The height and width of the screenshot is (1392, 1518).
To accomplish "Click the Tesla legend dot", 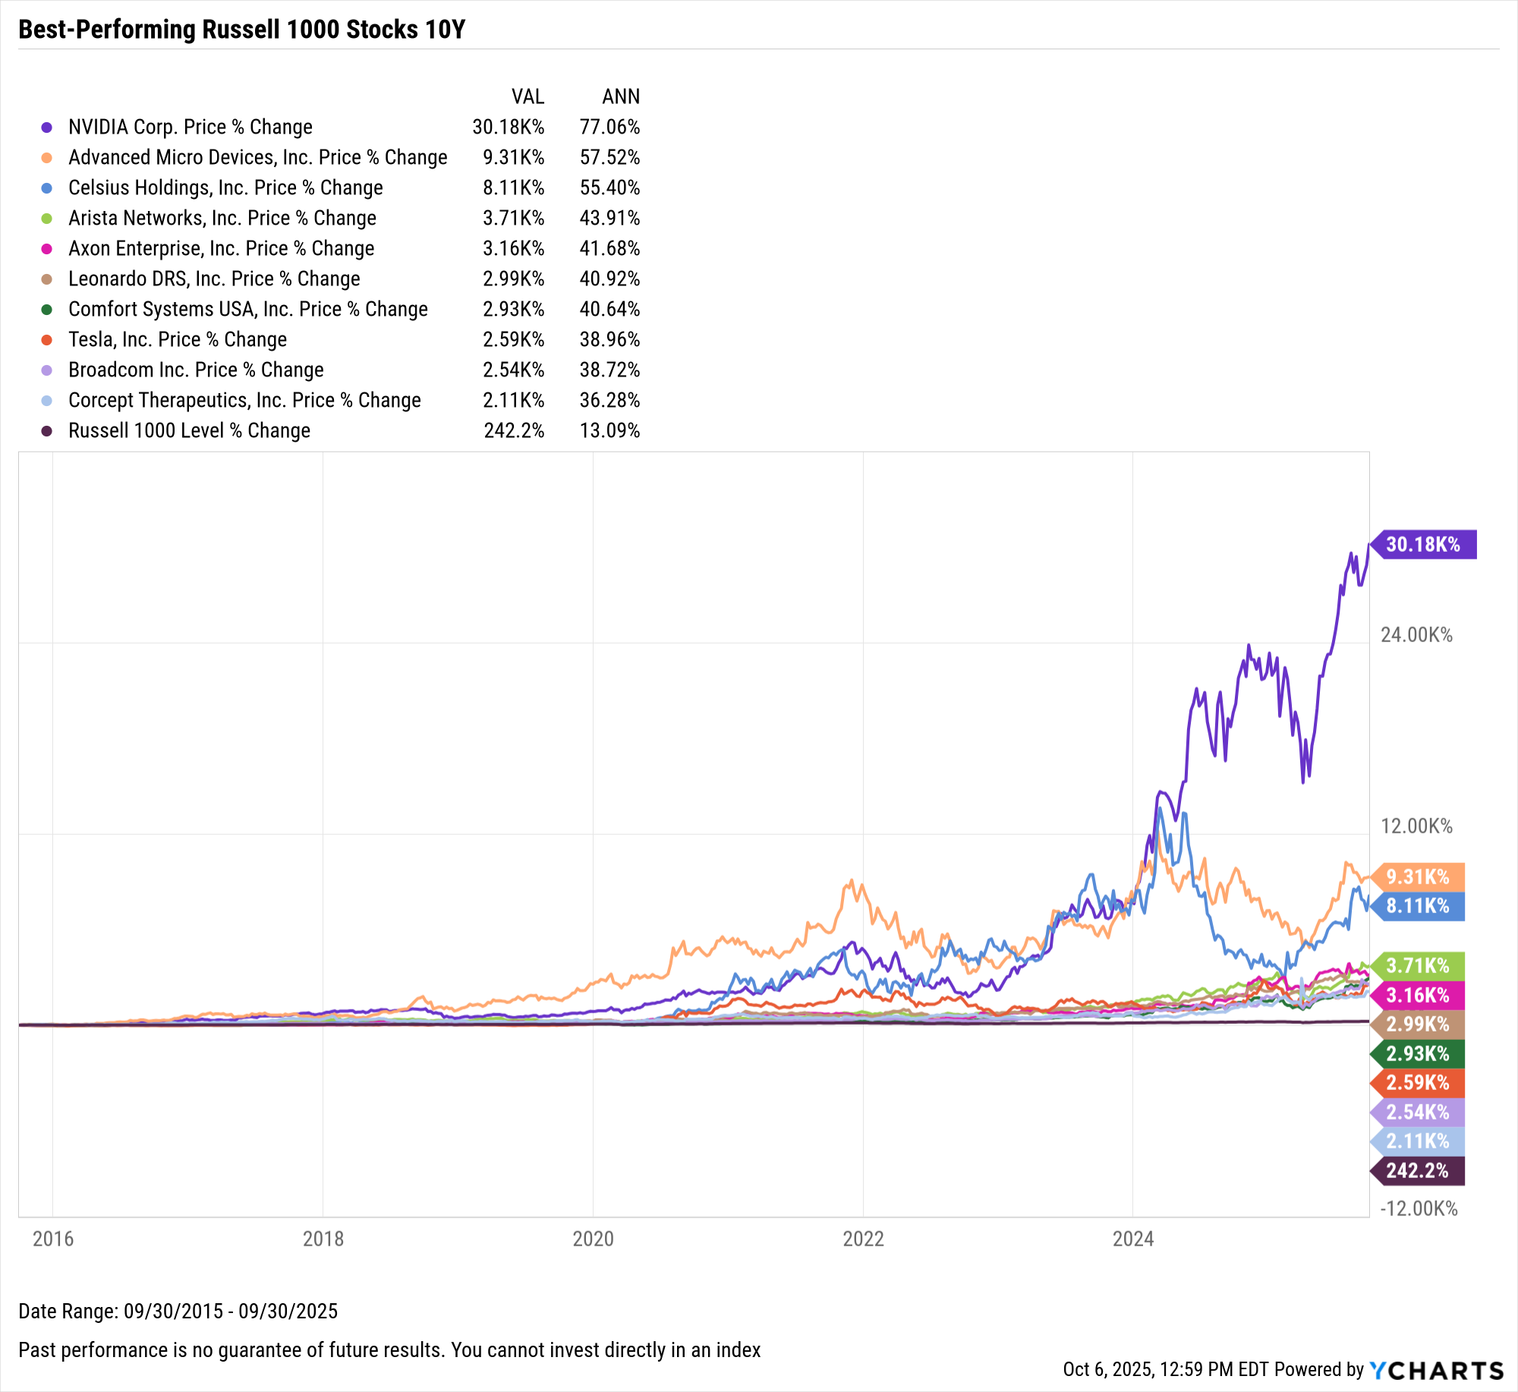I will pos(47,340).
